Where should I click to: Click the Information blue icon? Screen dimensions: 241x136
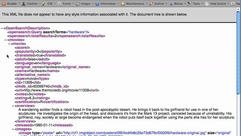[97, 3]
